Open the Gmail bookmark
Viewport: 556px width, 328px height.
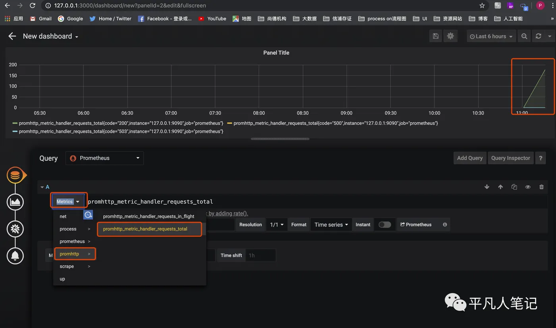(x=41, y=19)
